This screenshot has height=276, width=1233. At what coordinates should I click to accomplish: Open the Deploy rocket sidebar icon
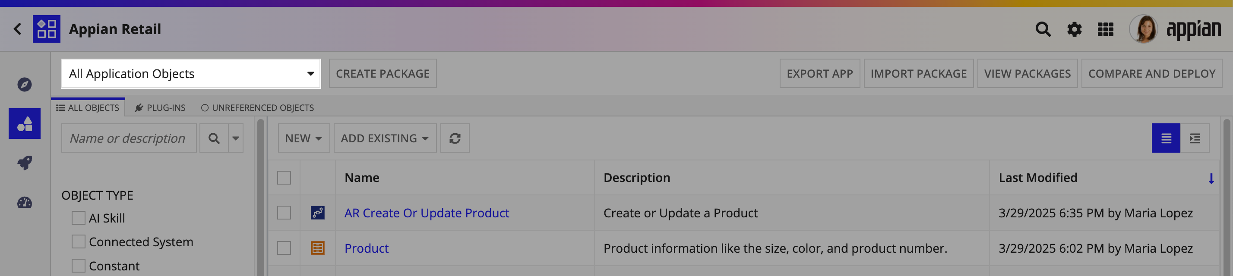click(25, 163)
